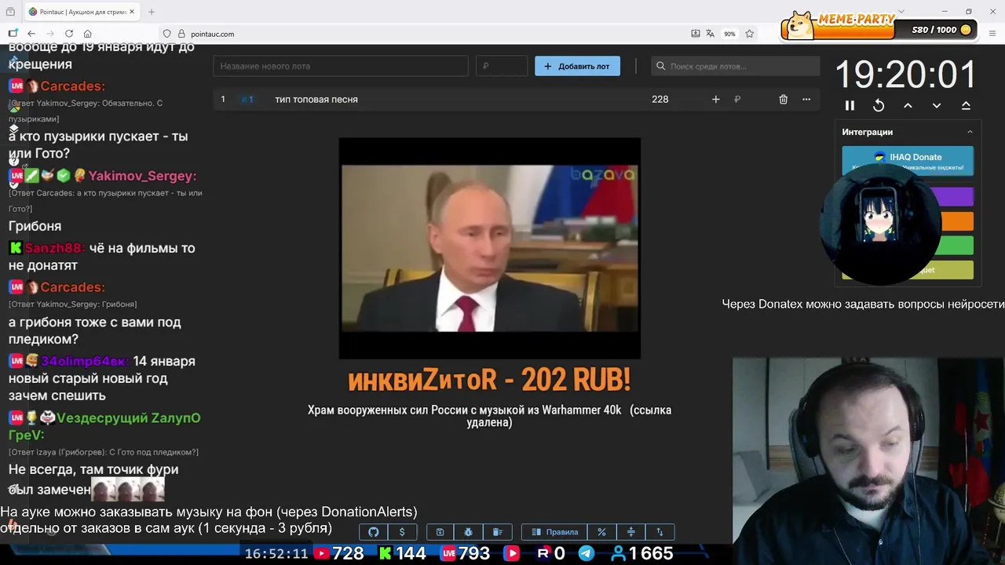Focus the Название нового лота field
The image size is (1005, 565).
[341, 66]
